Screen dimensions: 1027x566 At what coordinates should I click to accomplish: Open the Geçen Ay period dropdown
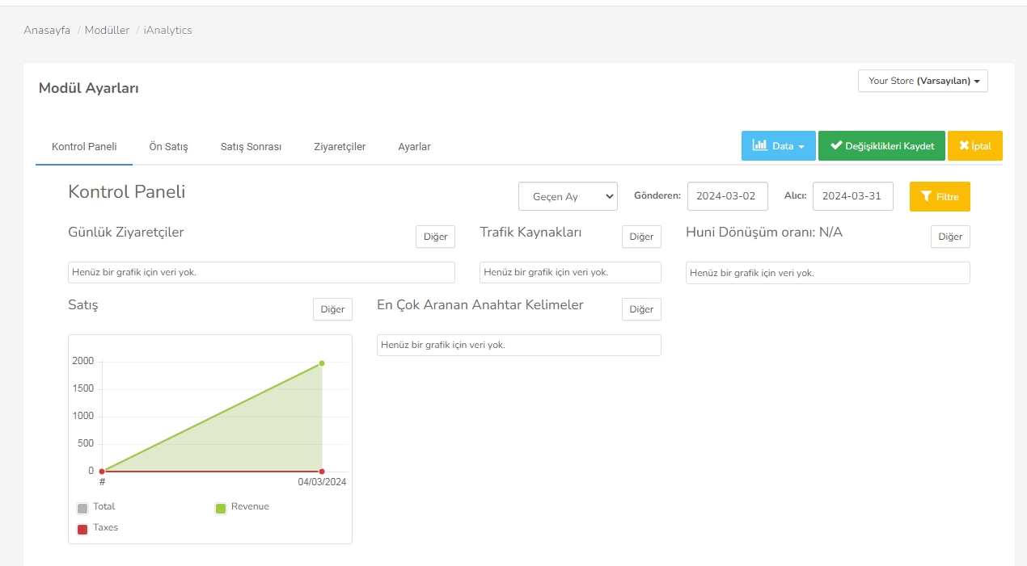click(x=567, y=197)
